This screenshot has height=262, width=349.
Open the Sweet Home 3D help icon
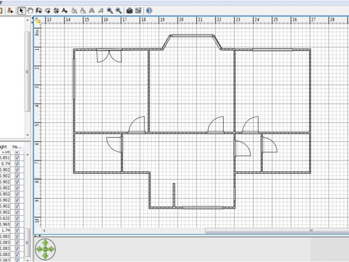coord(149,10)
